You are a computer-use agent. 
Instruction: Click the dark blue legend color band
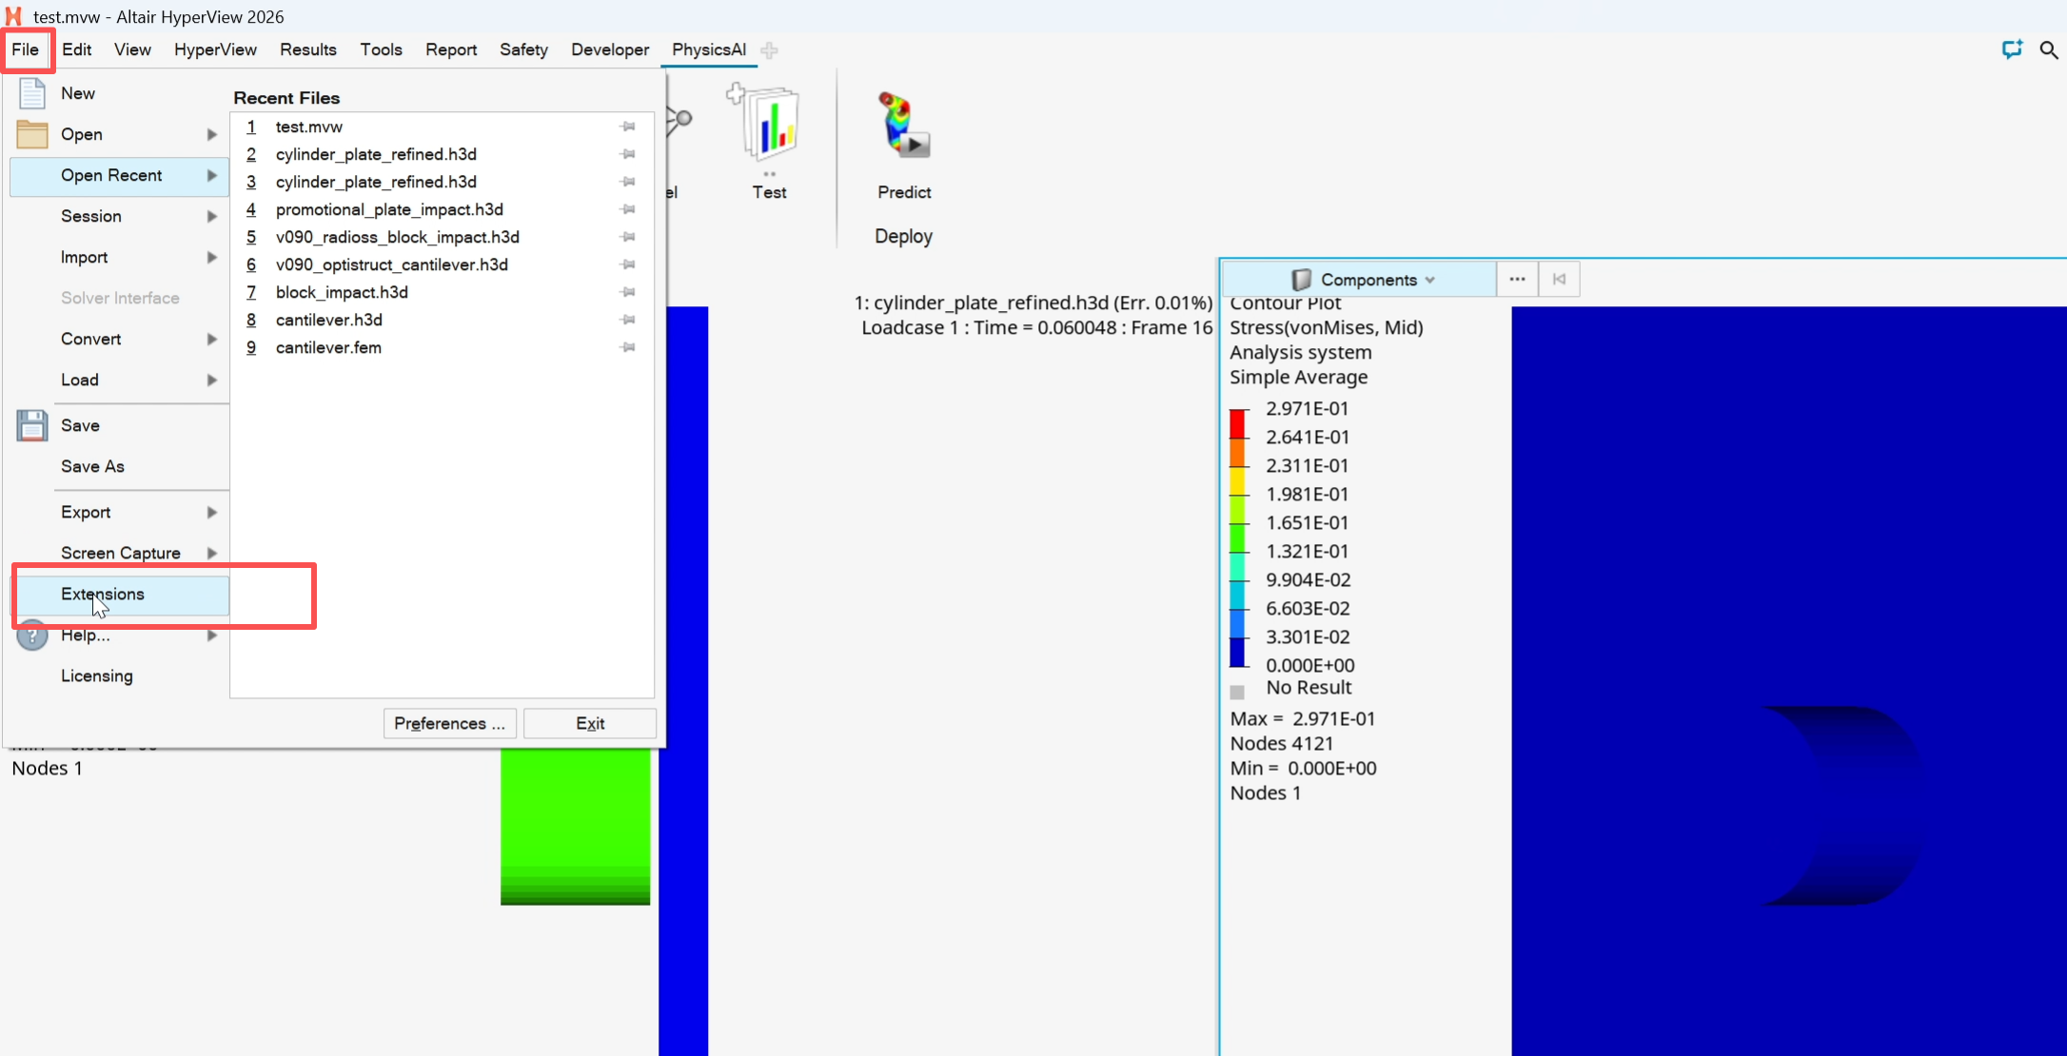point(1237,652)
